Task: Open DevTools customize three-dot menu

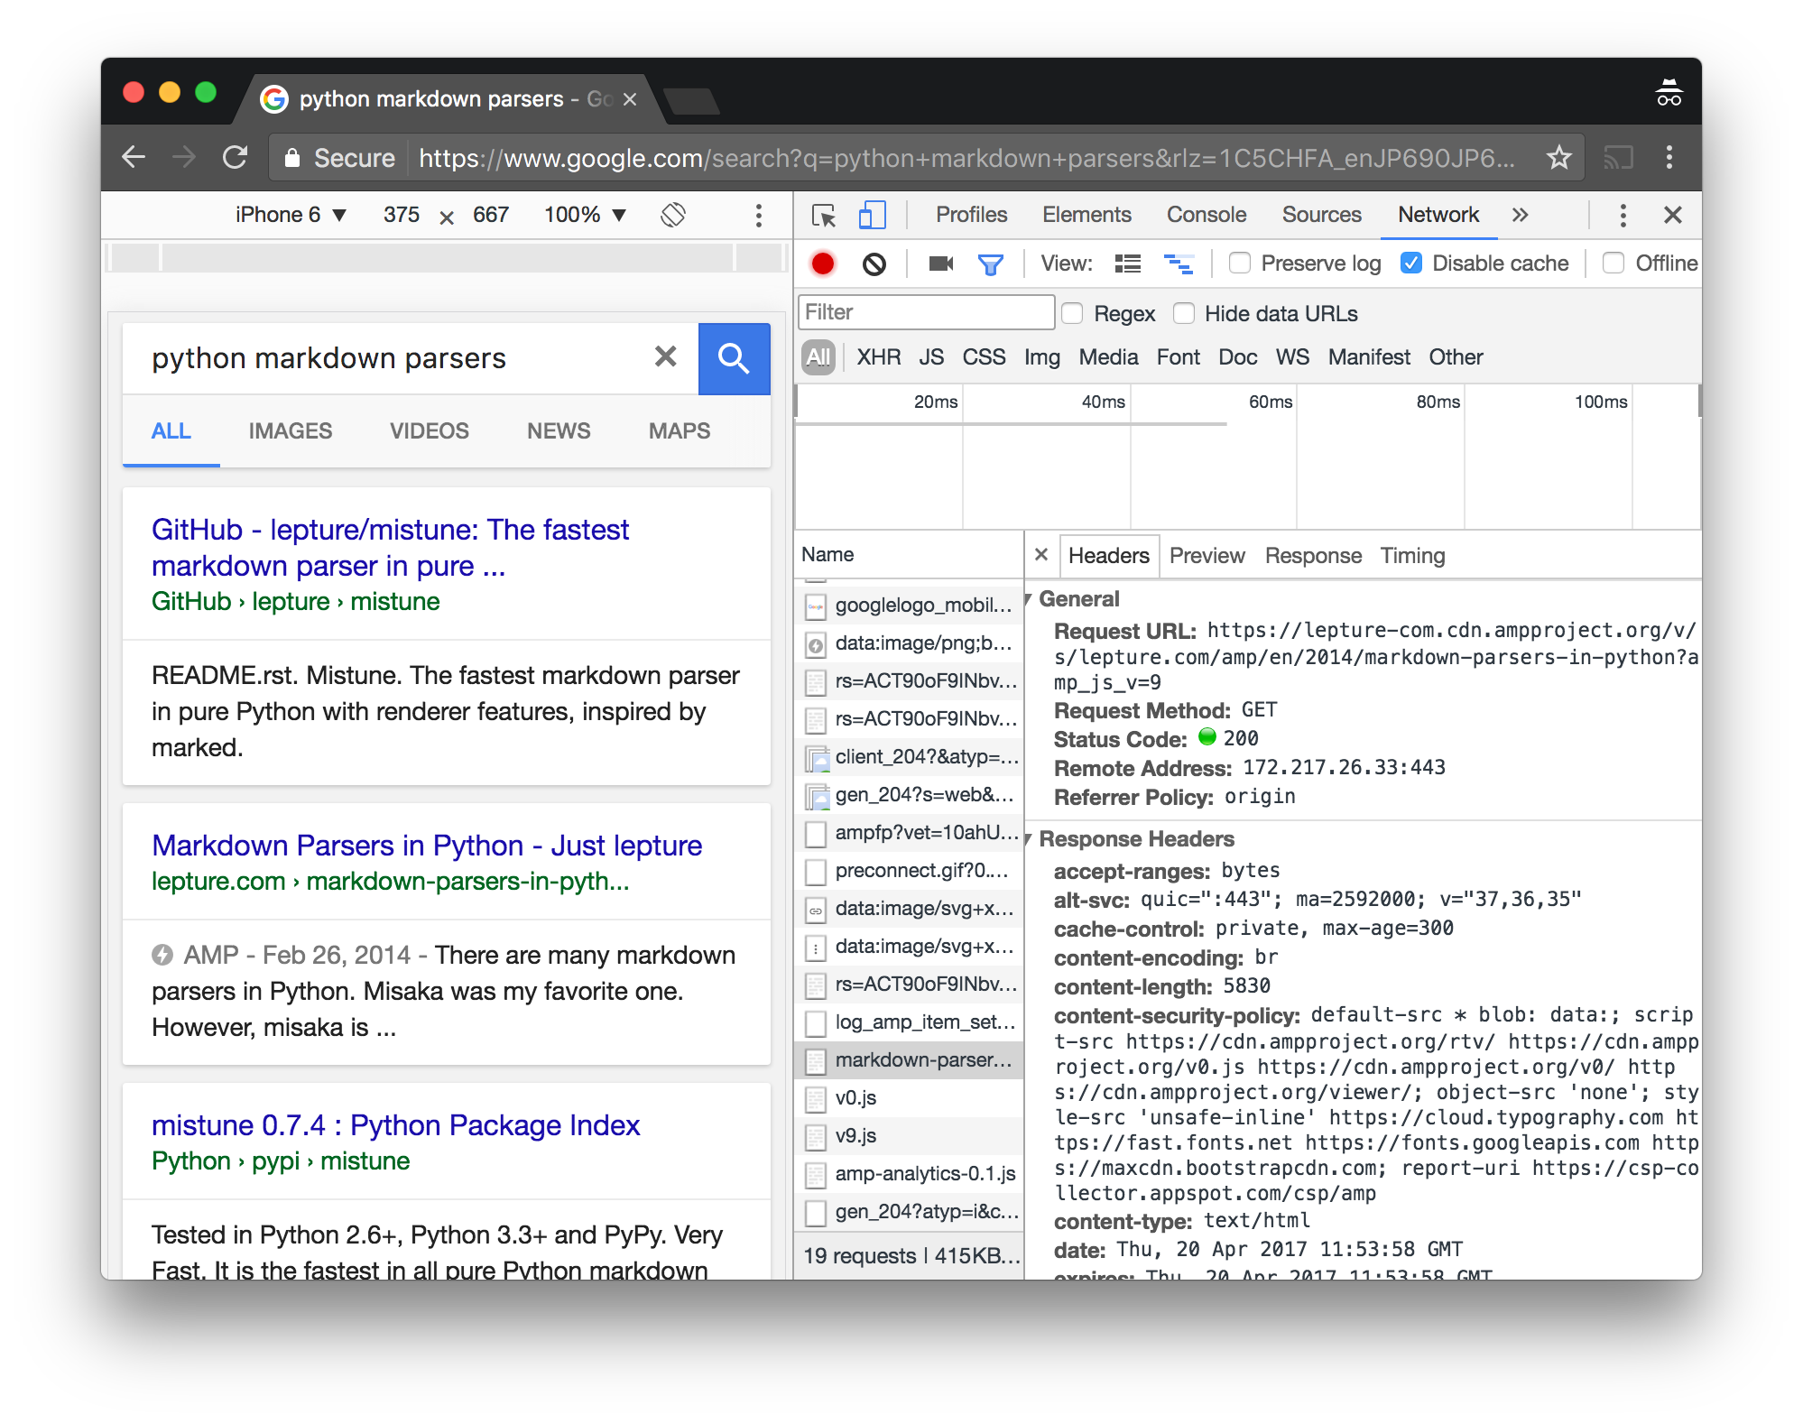Action: (1623, 215)
